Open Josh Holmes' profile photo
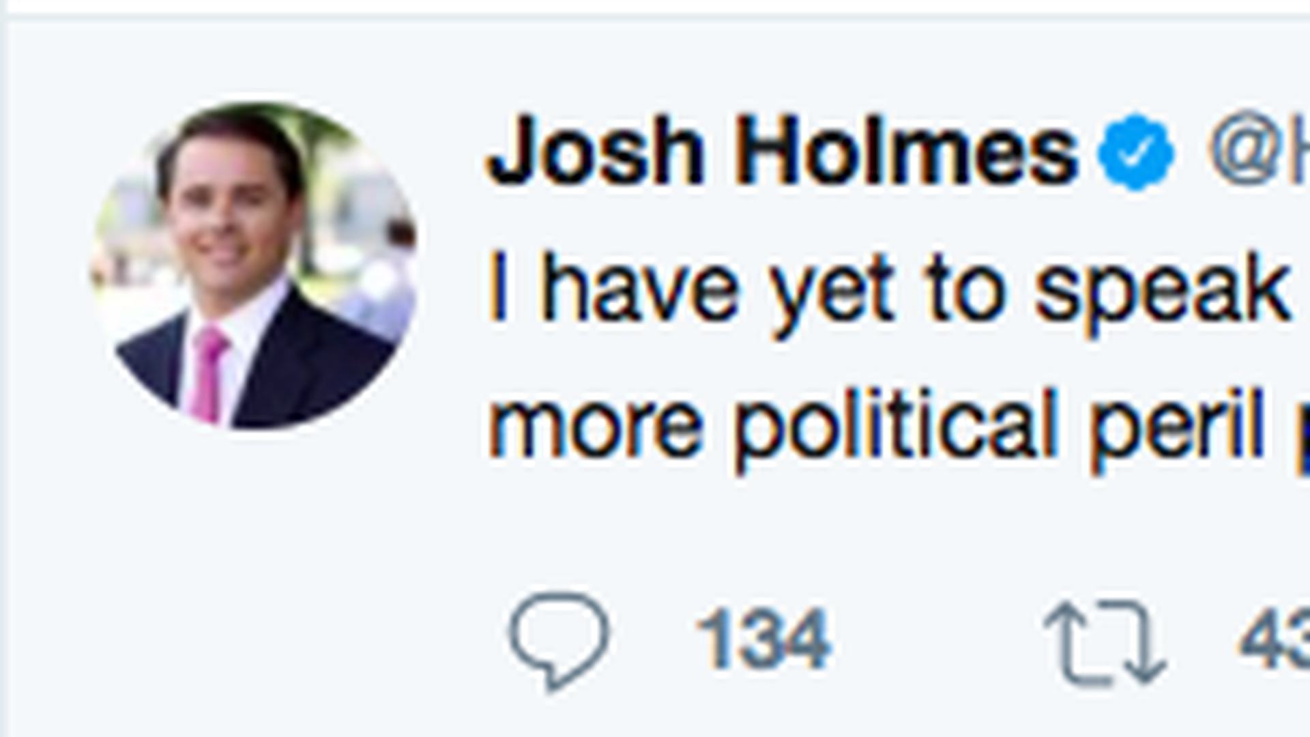This screenshot has height=737, width=1310. tap(254, 265)
